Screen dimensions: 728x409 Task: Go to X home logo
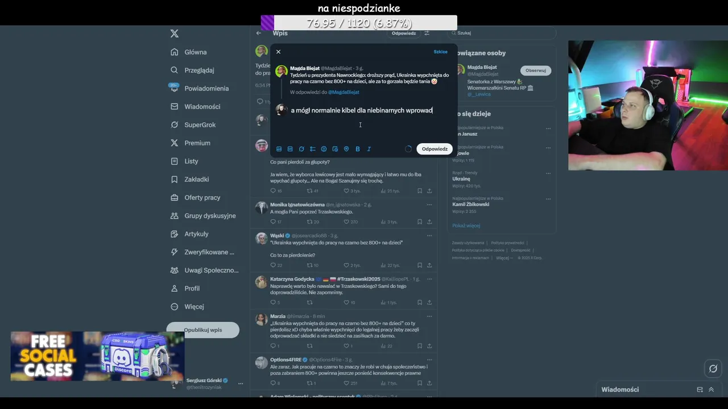(x=175, y=34)
